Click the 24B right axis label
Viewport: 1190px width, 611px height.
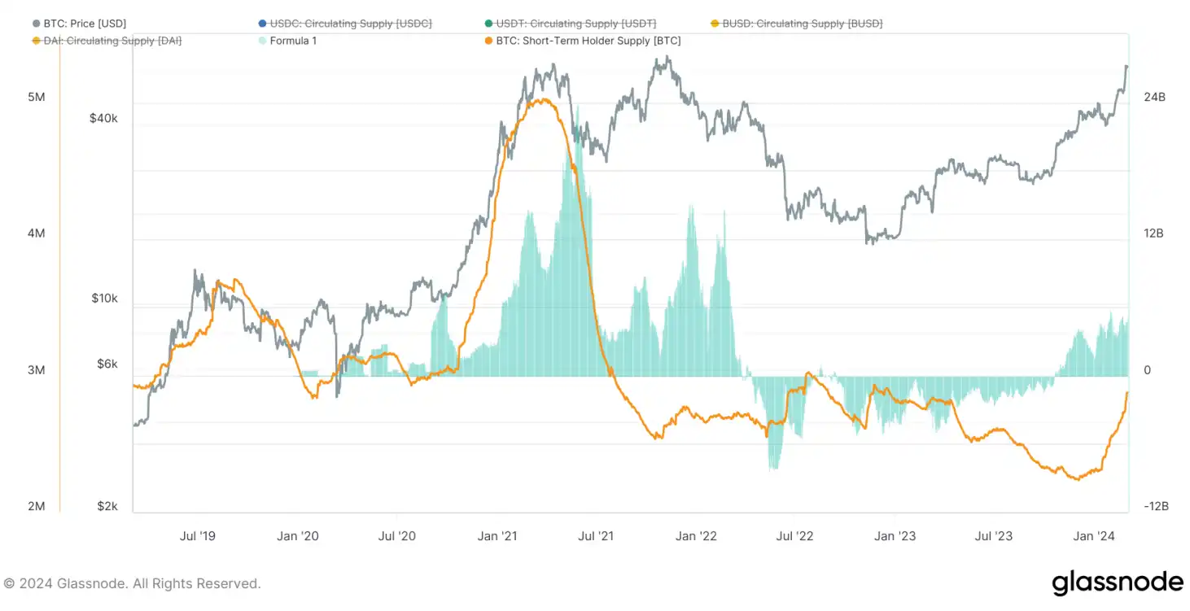1154,97
